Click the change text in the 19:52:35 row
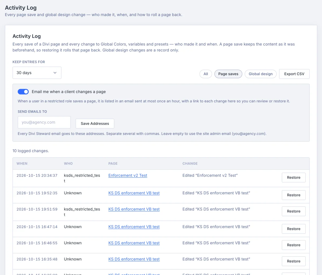Image resolution: width=322 pixels, height=275 pixels. pyautogui.click(x=216, y=193)
